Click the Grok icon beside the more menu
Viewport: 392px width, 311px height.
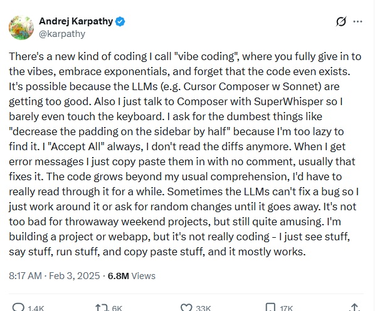point(341,22)
